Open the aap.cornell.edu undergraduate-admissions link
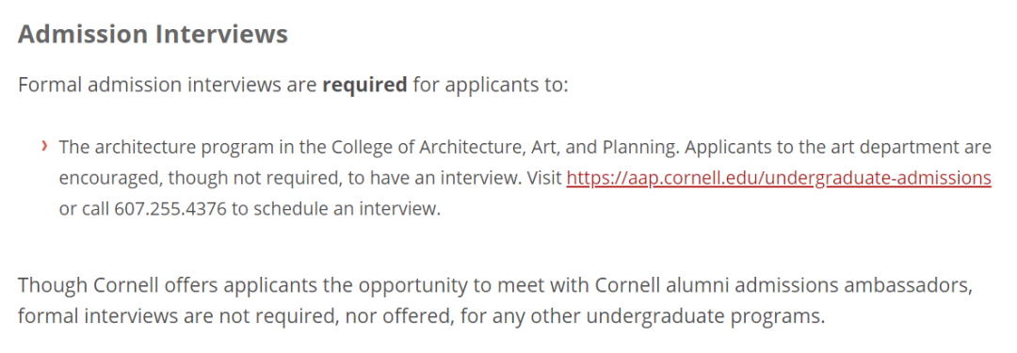This screenshot has height=353, width=1017. (779, 179)
